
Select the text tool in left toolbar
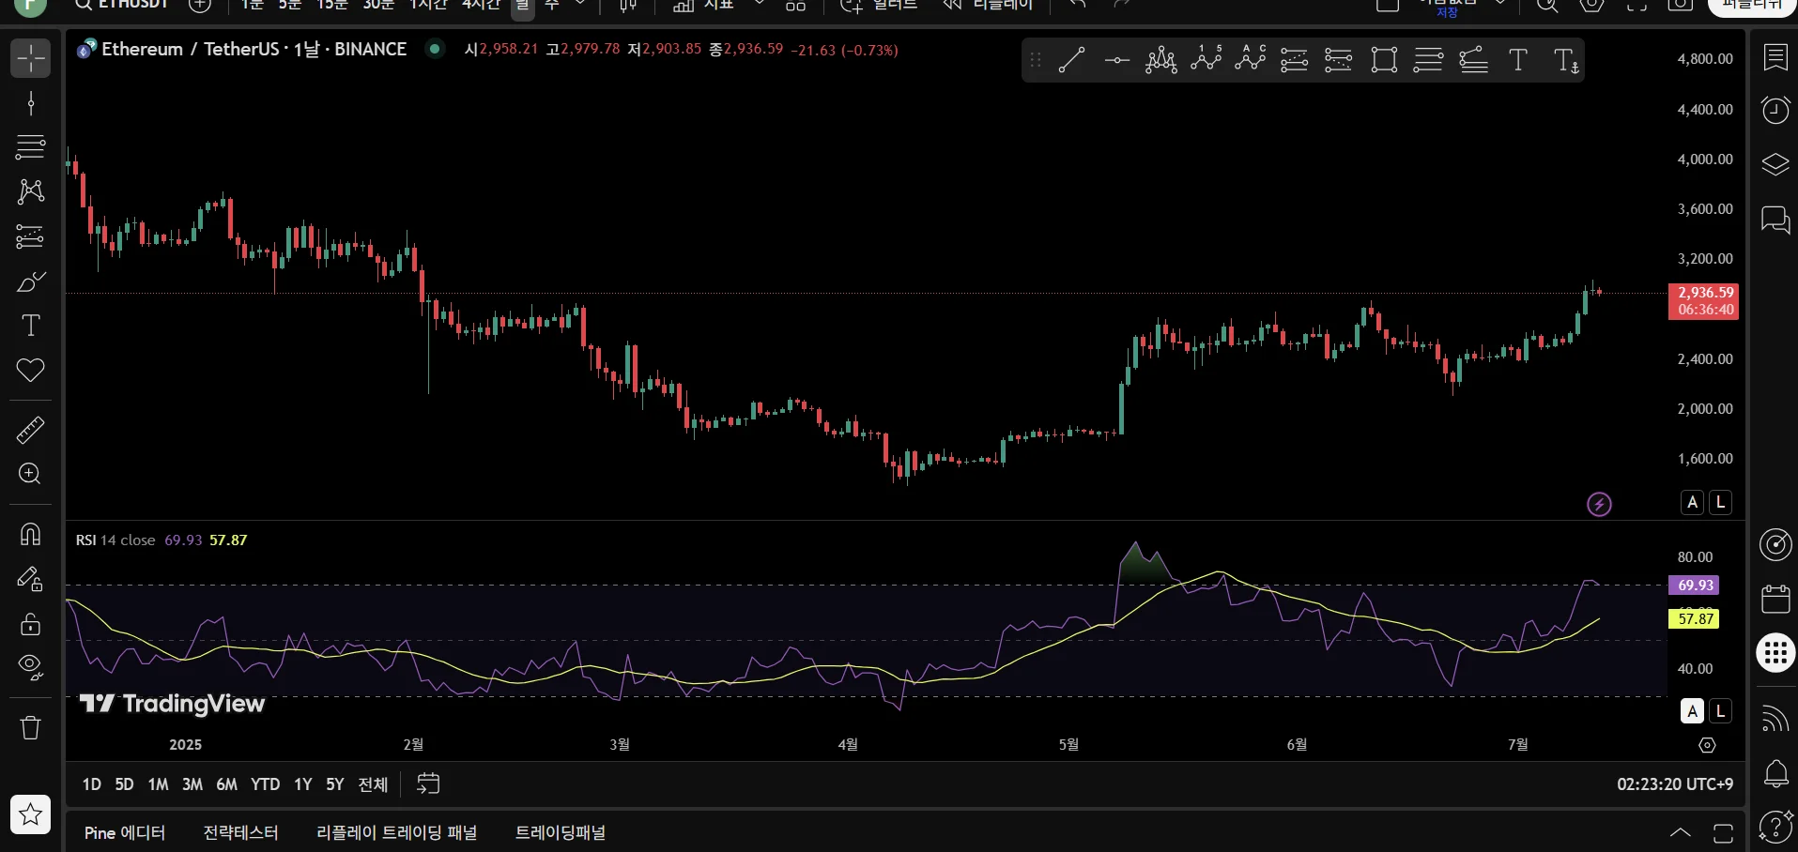pyautogui.click(x=30, y=326)
